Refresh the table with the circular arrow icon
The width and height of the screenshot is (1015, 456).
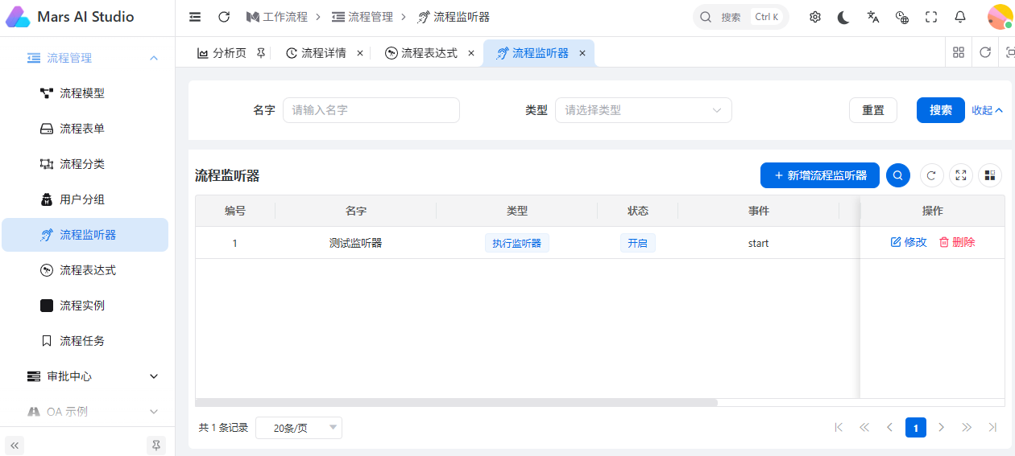pos(932,175)
